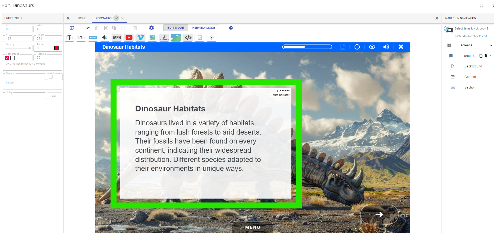Image resolution: width=494 pixels, height=237 pixels.
Task: Insert a framed image element
Action: pos(152,38)
